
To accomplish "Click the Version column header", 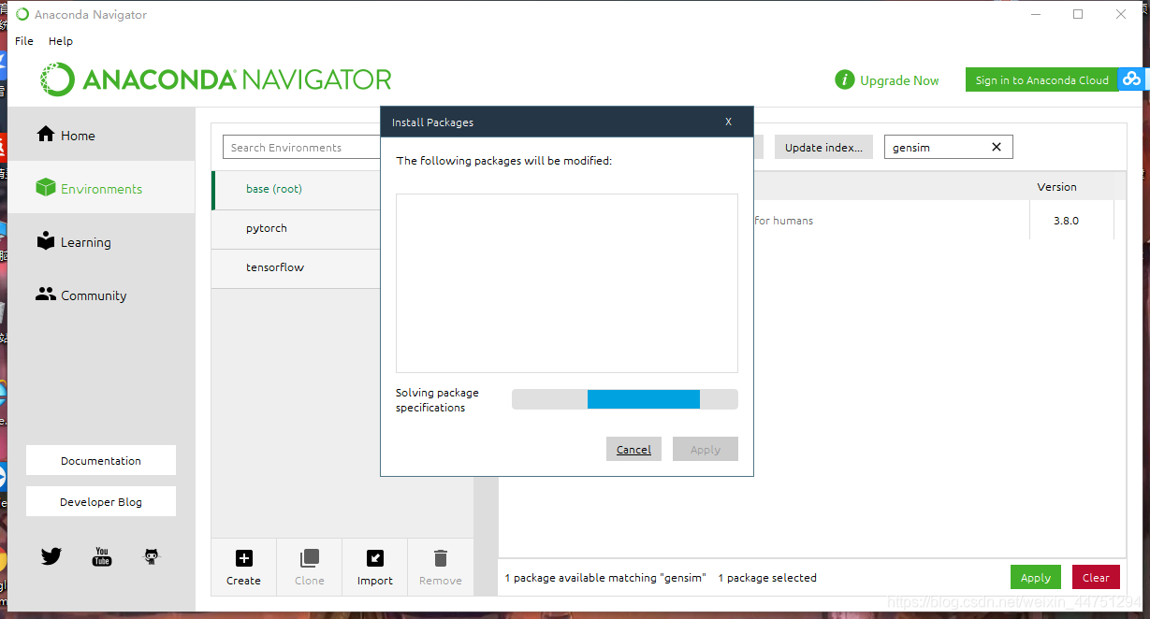I will 1056,187.
